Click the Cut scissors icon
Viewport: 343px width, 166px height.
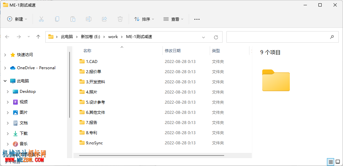point(41,19)
